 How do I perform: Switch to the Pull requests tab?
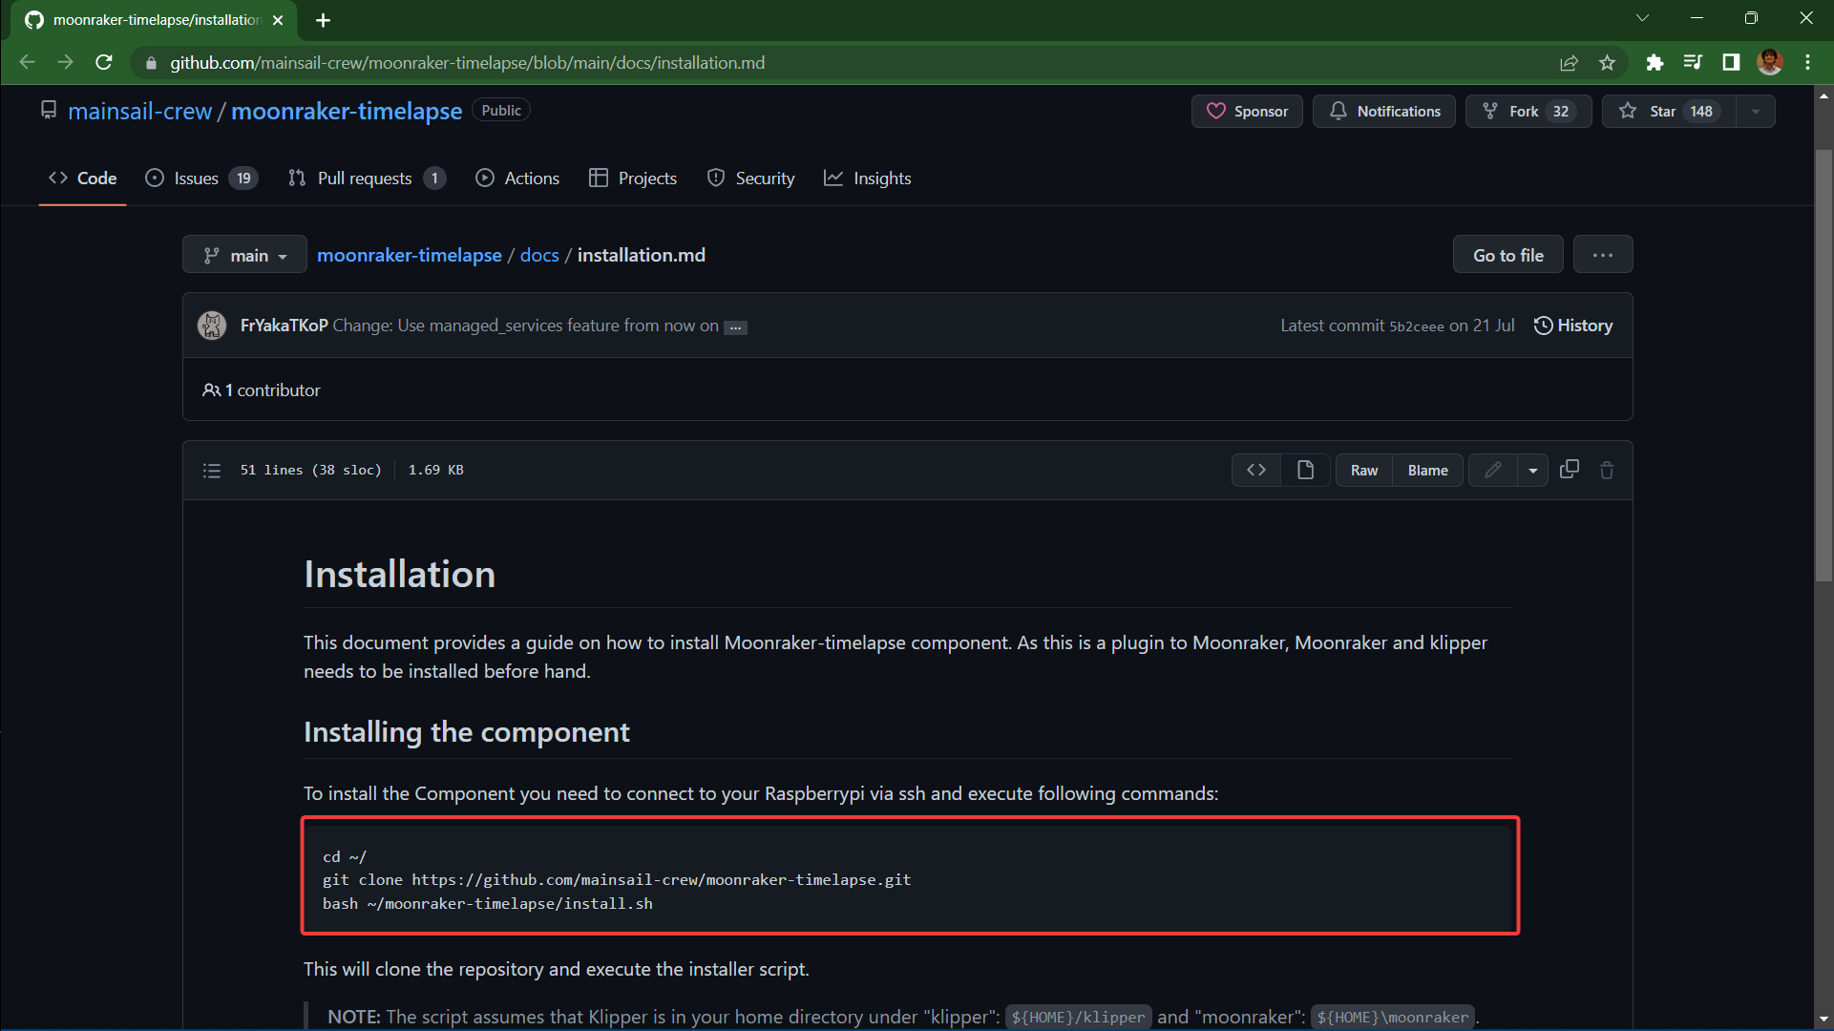[367, 179]
